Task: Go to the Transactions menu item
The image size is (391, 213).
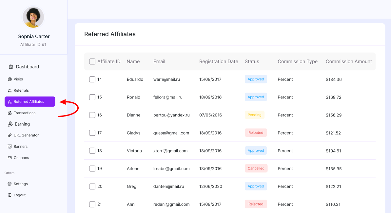Action: click(x=25, y=113)
